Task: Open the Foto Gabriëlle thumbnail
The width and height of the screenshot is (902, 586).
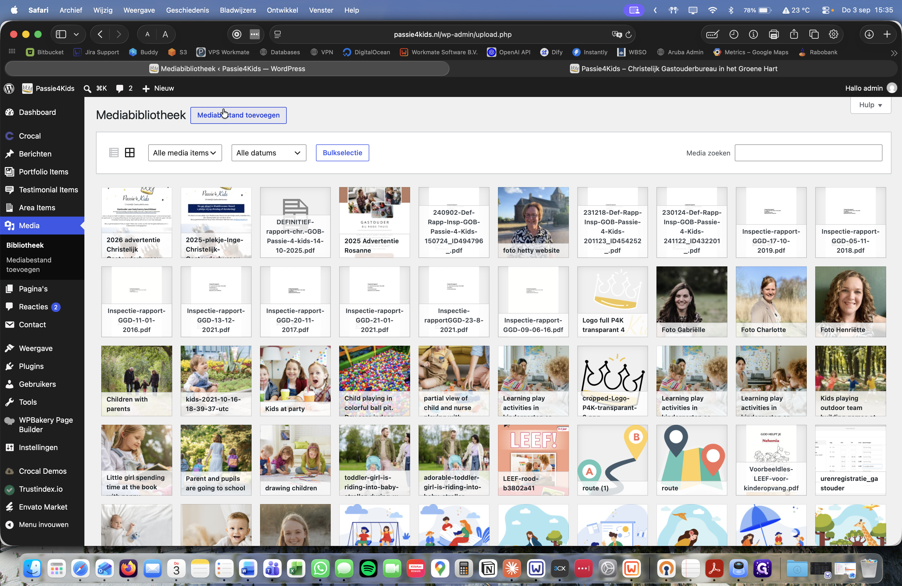Action: 691,302
